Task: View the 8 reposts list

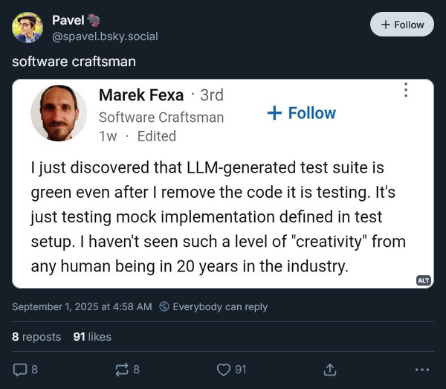Action: (x=36, y=337)
